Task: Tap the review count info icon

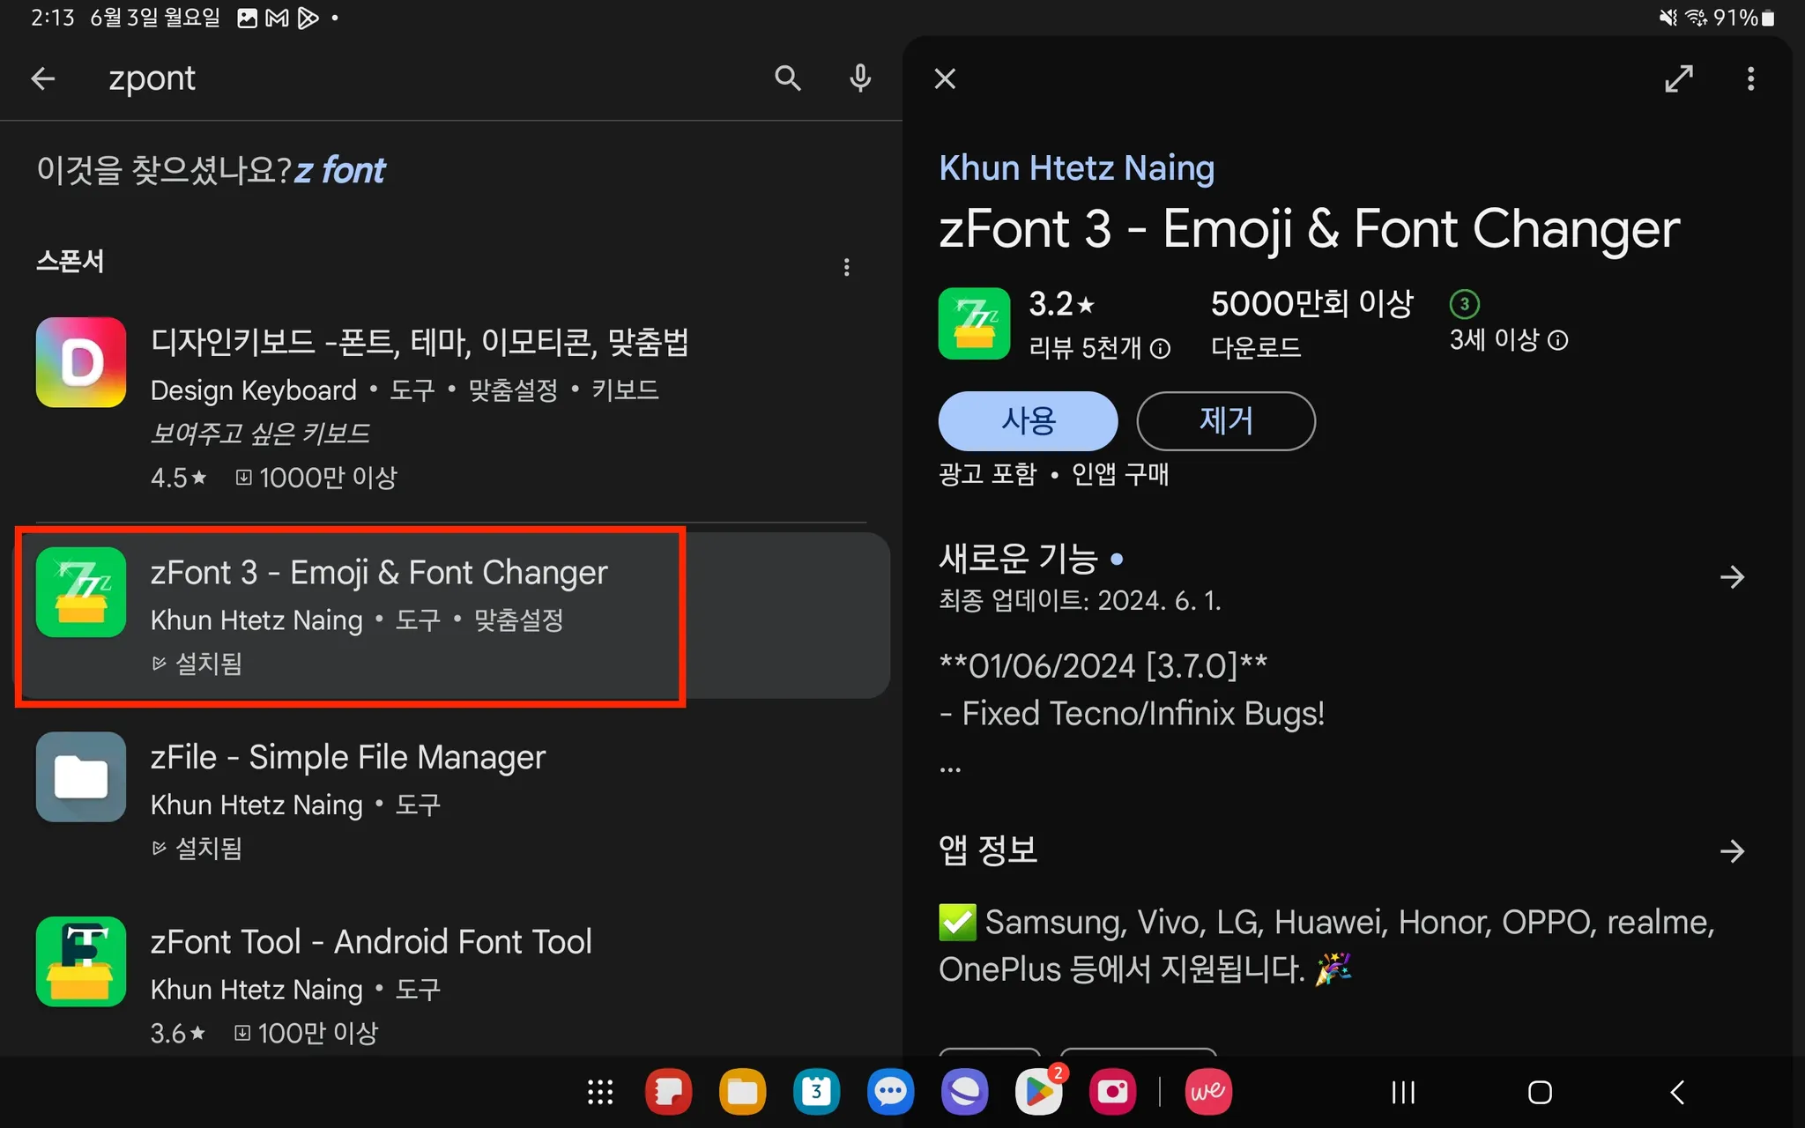Action: pyautogui.click(x=1161, y=349)
